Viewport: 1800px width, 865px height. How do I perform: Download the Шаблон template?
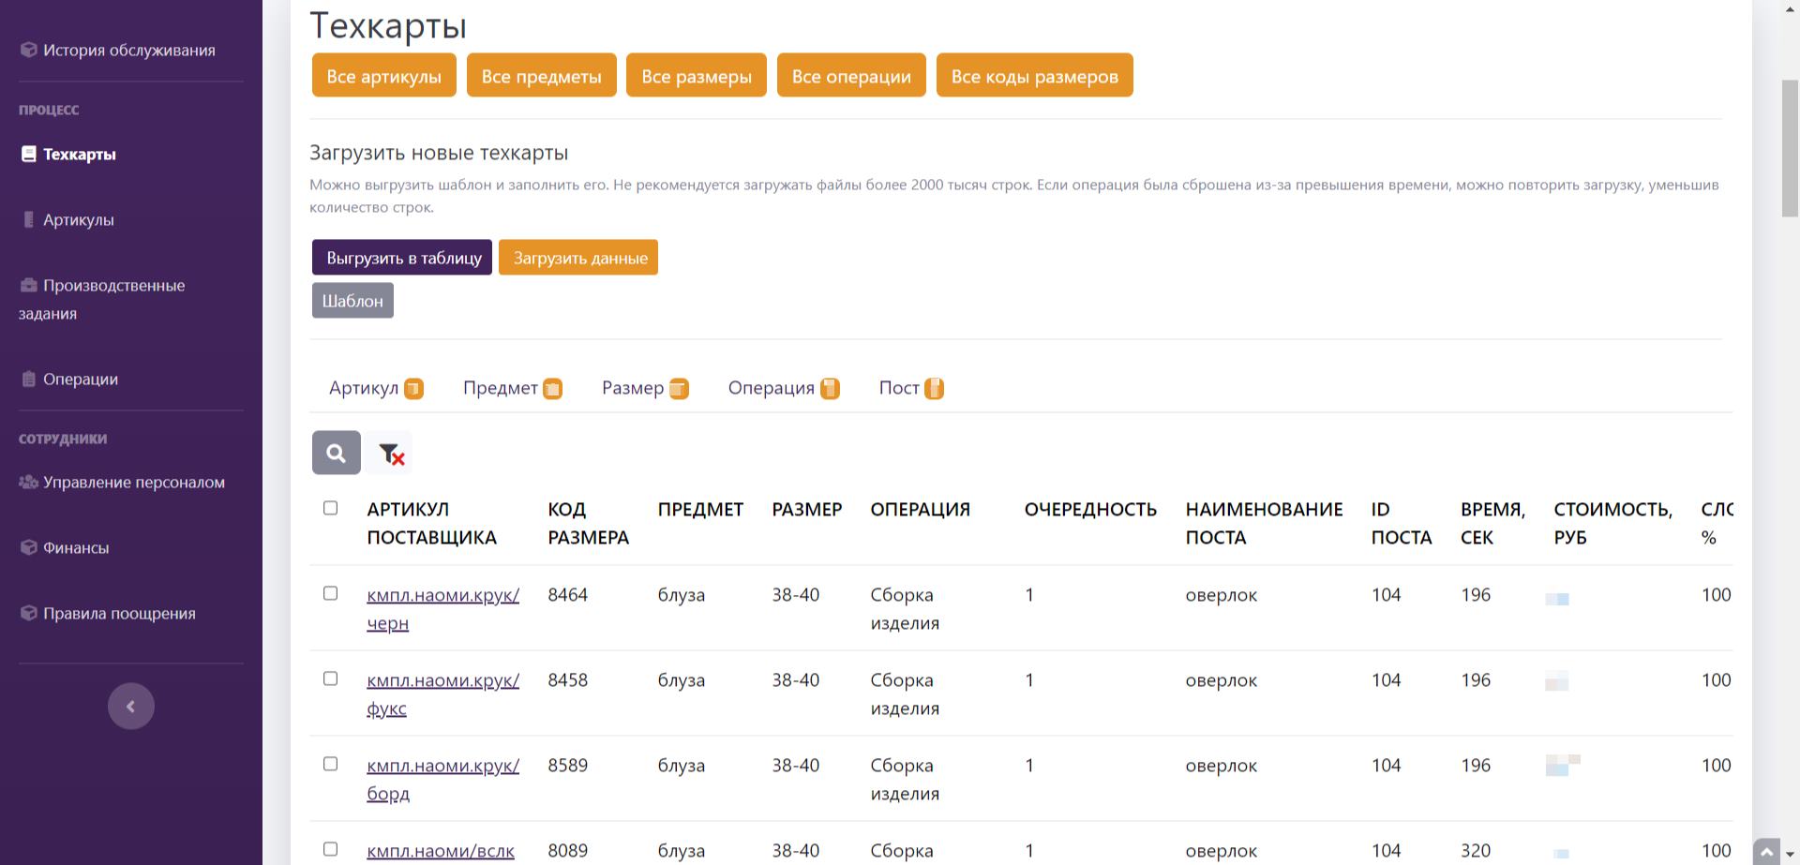coord(352,301)
